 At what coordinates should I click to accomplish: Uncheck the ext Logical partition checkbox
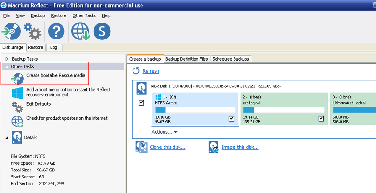(321, 119)
